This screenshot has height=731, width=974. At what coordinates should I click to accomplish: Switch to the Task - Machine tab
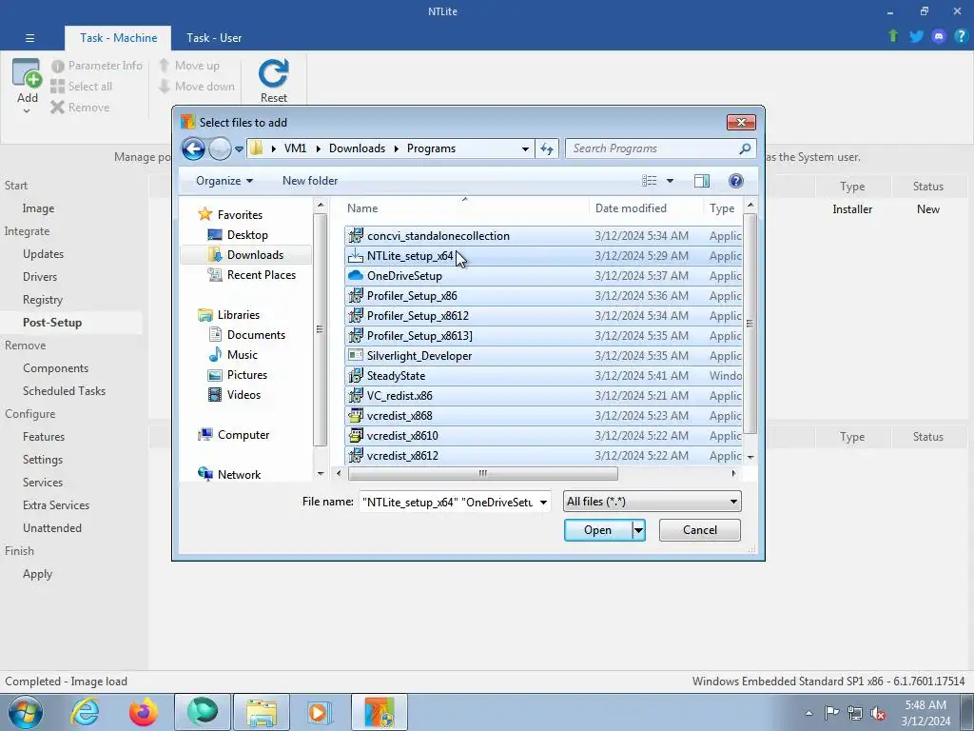point(118,38)
